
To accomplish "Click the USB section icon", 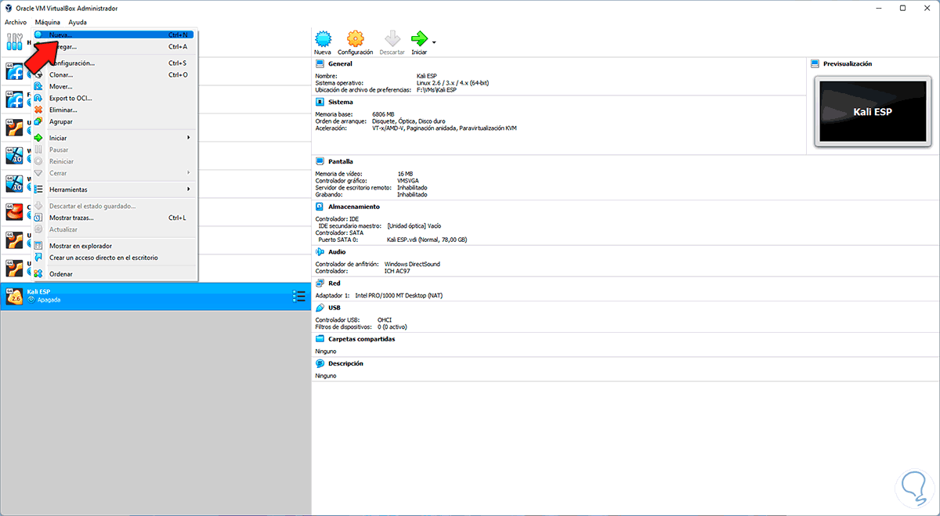I will coord(320,308).
